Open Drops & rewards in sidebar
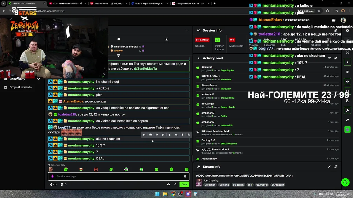This screenshot has height=198, width=353. [x=18, y=87]
